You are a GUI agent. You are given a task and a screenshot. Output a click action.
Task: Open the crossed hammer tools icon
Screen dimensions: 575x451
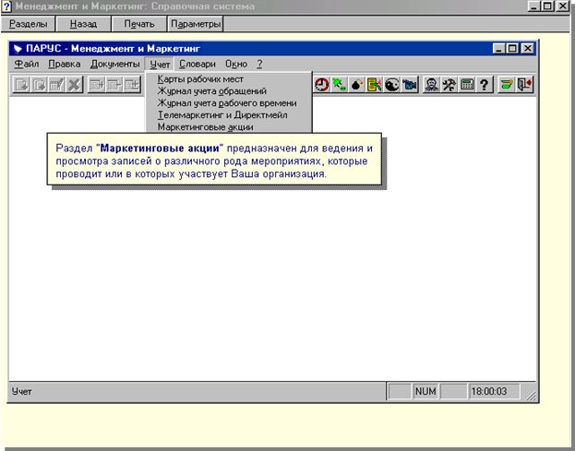[449, 85]
